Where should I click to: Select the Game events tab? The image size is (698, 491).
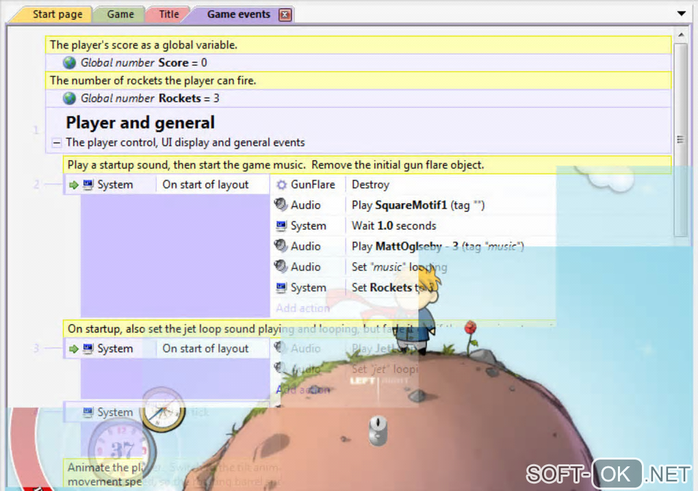click(239, 14)
